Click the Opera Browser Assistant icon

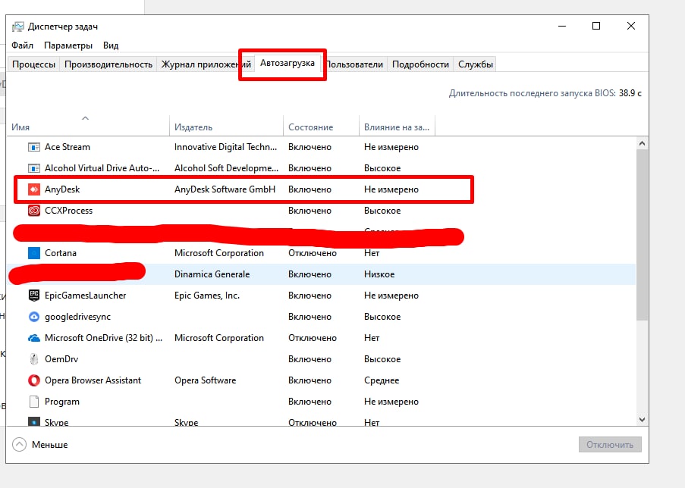coord(33,380)
